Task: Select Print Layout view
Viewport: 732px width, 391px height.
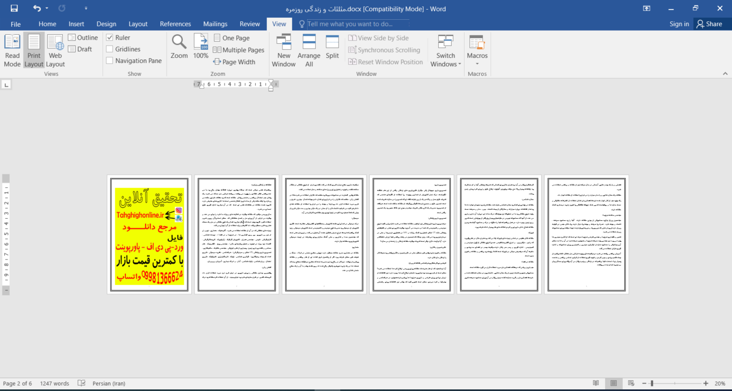Action: point(34,51)
